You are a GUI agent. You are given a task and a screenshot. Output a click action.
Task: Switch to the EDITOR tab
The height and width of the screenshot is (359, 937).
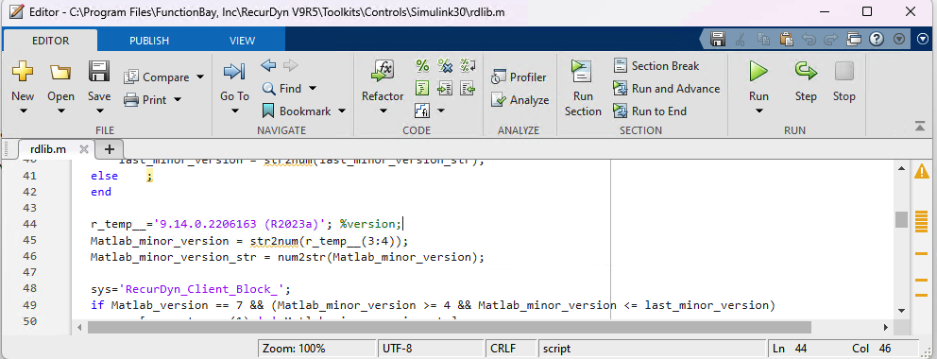[50, 41]
